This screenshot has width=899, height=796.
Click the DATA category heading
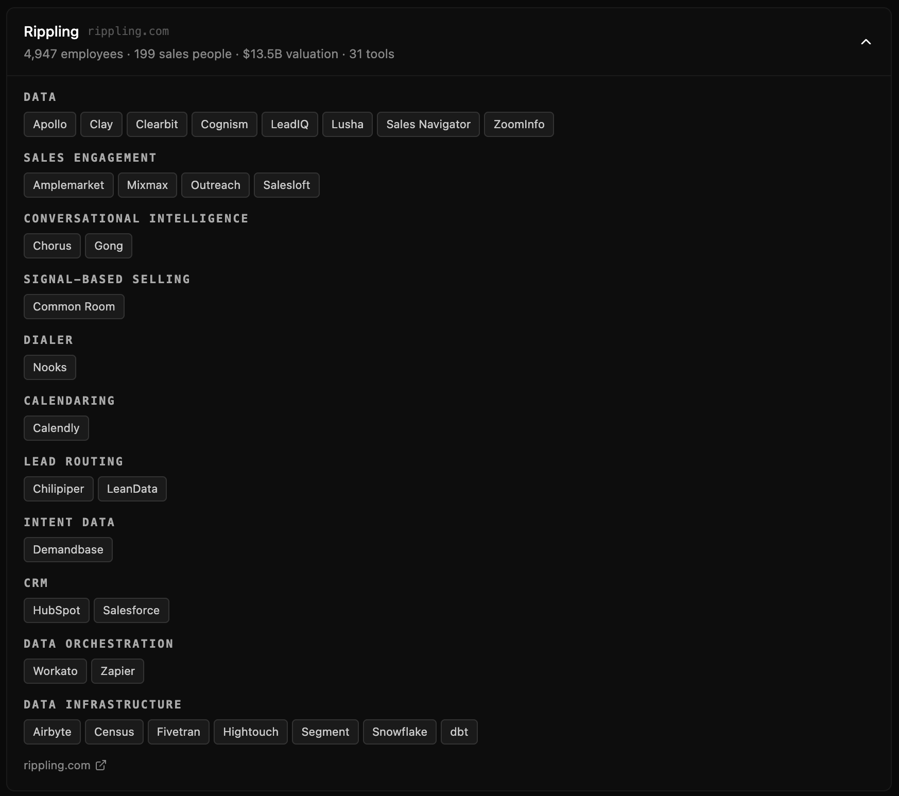pyautogui.click(x=40, y=97)
